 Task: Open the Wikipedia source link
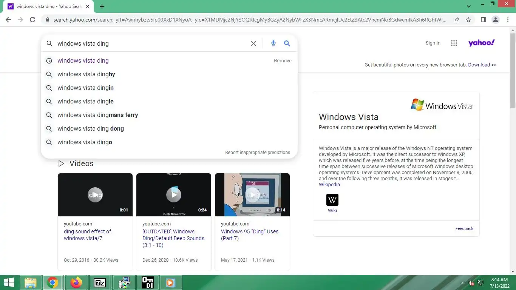coord(329,185)
